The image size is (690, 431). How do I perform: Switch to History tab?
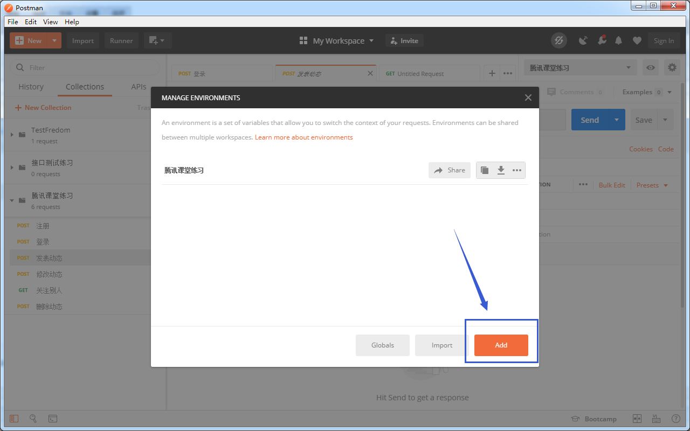[x=31, y=87]
